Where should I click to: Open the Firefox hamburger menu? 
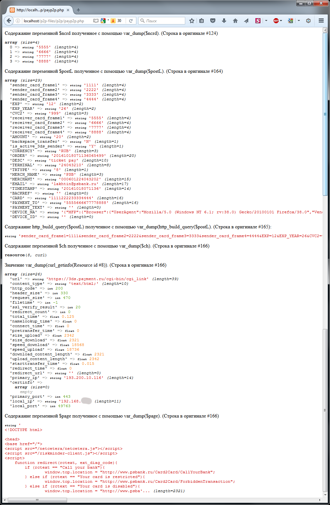(321, 21)
